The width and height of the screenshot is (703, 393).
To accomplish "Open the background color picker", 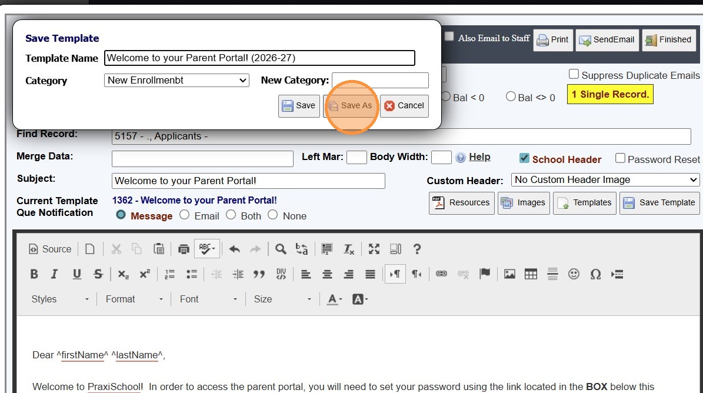I will coord(360,299).
